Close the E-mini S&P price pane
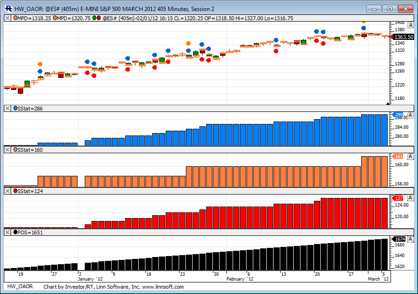Viewport: 418px width, 294px height. click(7, 18)
